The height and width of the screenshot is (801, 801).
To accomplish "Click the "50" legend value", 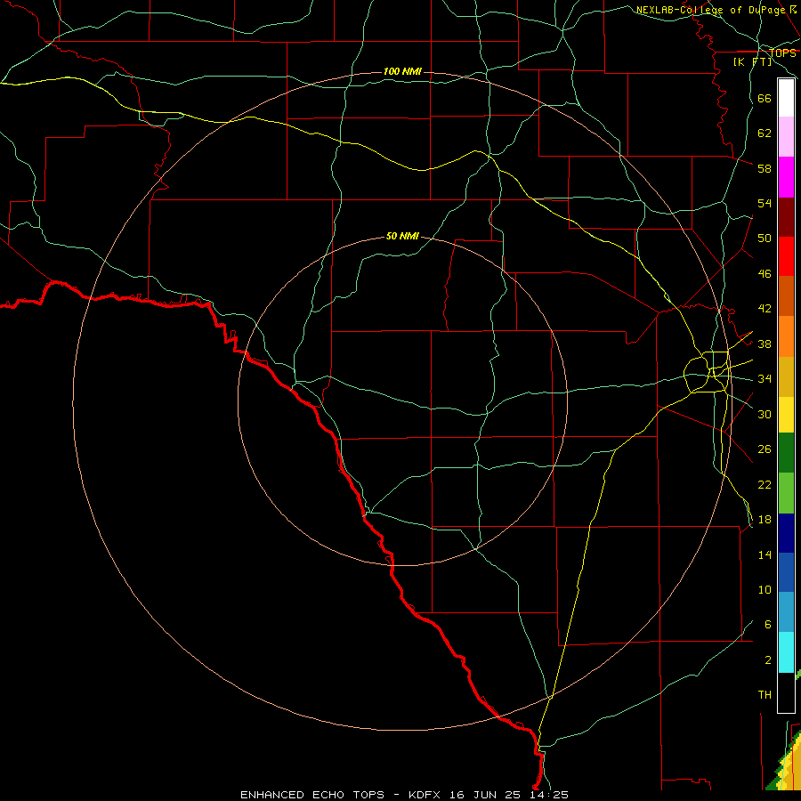I will [765, 239].
